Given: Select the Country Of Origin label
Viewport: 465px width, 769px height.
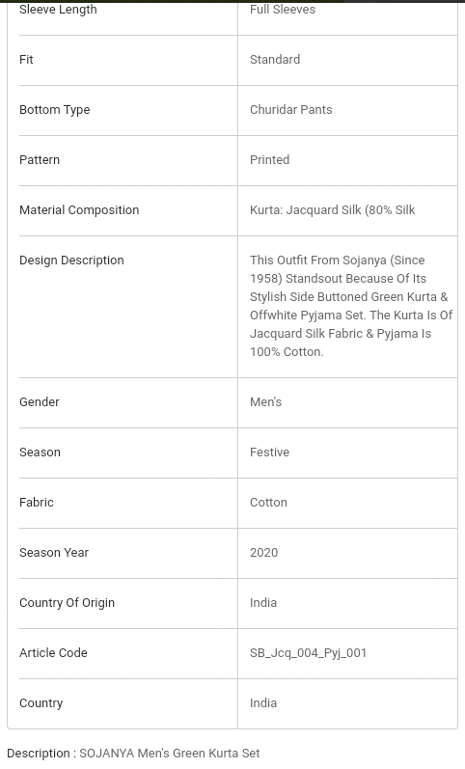Looking at the screenshot, I should click(x=67, y=603).
